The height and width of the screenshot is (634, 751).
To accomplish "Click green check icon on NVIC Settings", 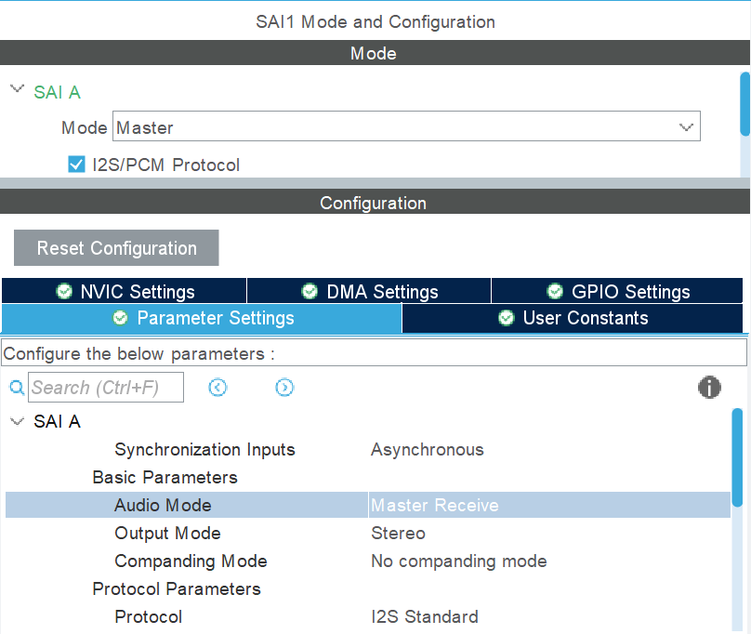I will tap(64, 291).
